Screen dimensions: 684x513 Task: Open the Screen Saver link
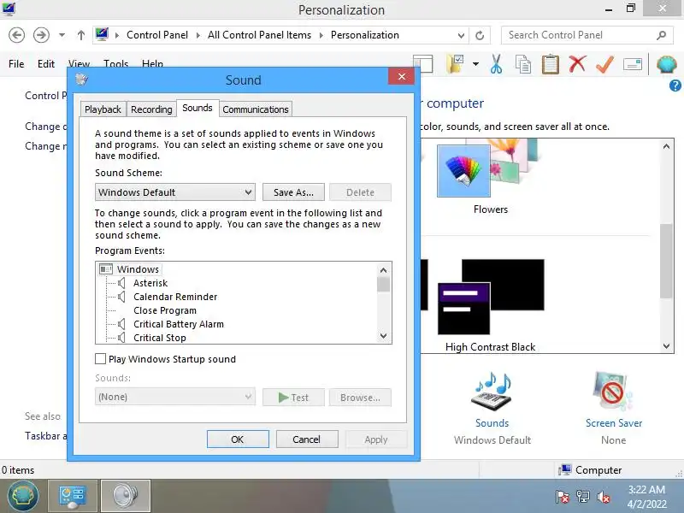[x=614, y=423]
